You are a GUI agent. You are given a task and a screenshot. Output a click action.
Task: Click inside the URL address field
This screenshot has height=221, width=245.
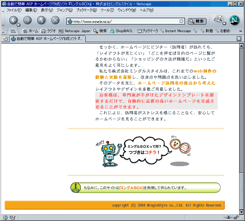126,21
